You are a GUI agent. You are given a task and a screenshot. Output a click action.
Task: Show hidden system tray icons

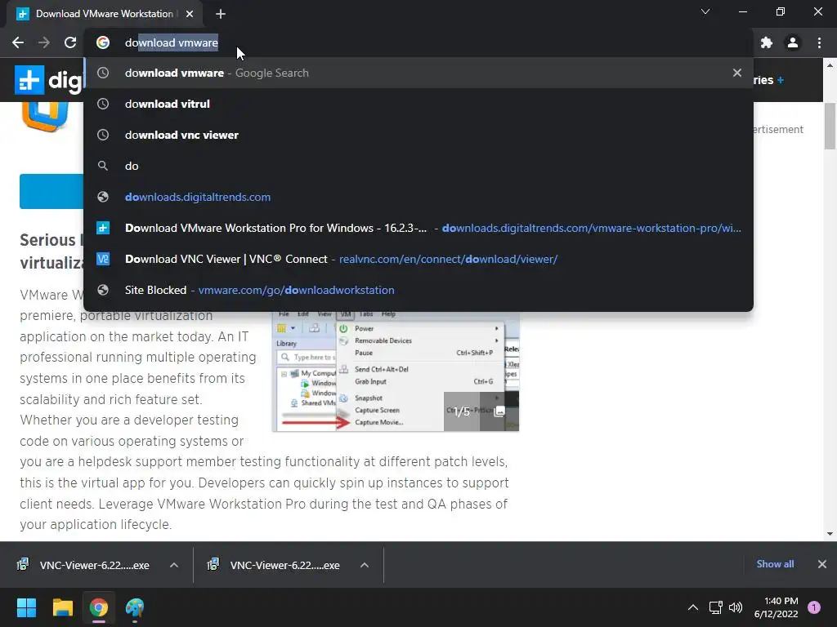coord(693,607)
